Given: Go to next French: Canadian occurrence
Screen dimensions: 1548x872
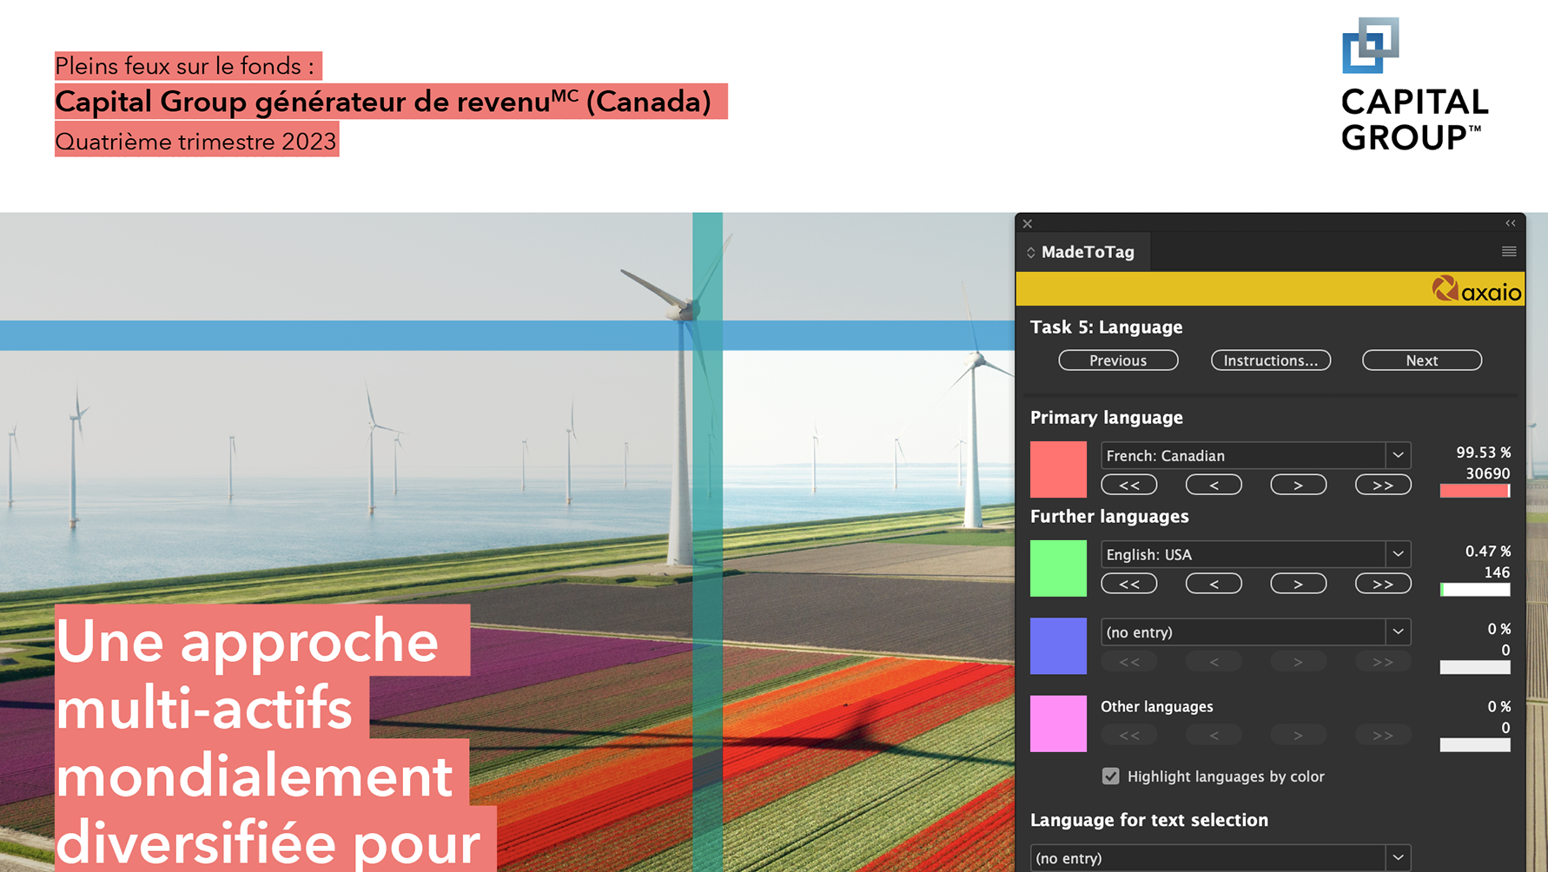Looking at the screenshot, I should tap(1299, 486).
